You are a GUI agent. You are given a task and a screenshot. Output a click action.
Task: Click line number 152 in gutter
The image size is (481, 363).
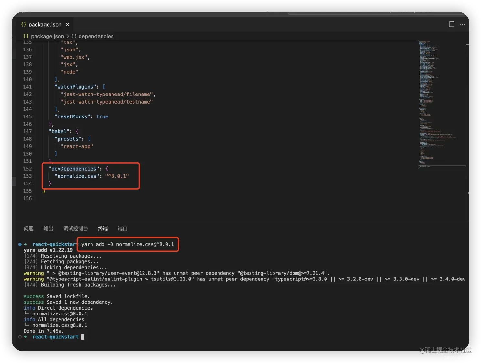[27, 169]
